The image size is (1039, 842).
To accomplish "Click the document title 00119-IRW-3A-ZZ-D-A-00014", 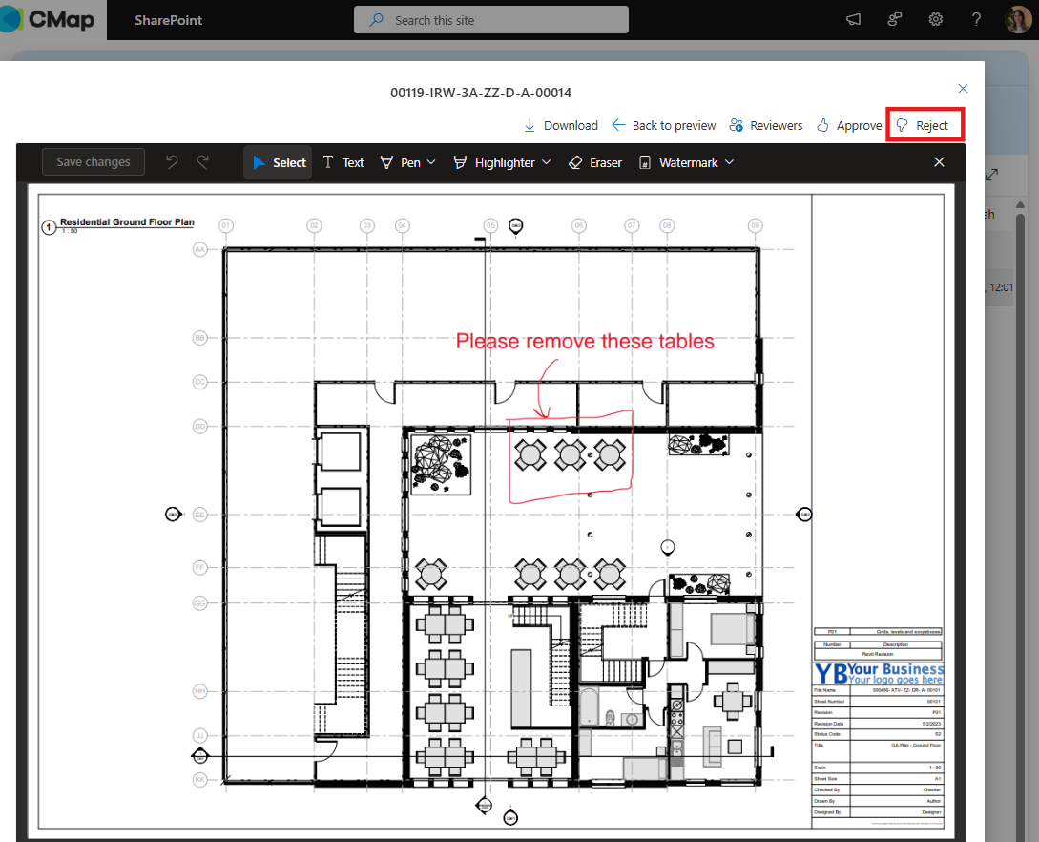I will coord(481,93).
